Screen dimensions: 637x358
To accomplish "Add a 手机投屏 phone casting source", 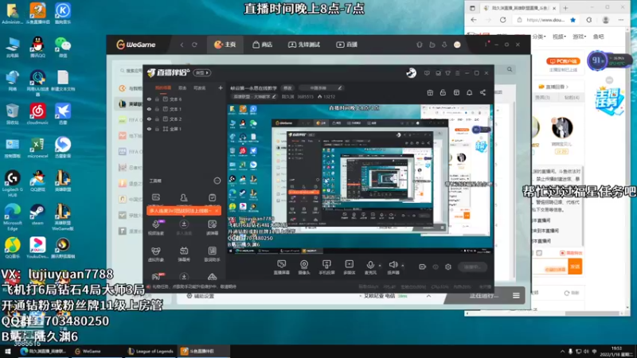I will 326,267.
